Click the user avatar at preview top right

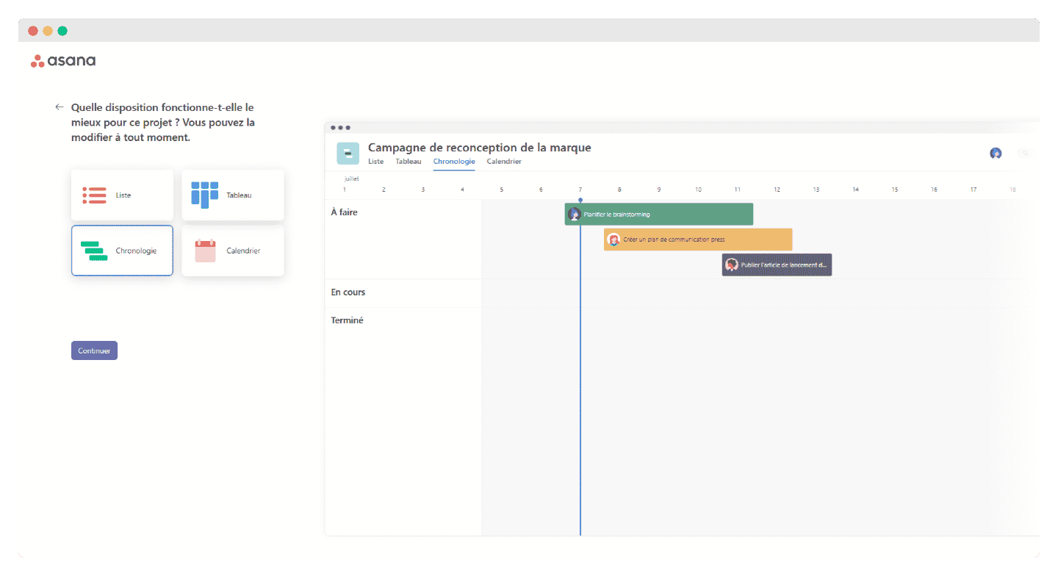tap(996, 154)
